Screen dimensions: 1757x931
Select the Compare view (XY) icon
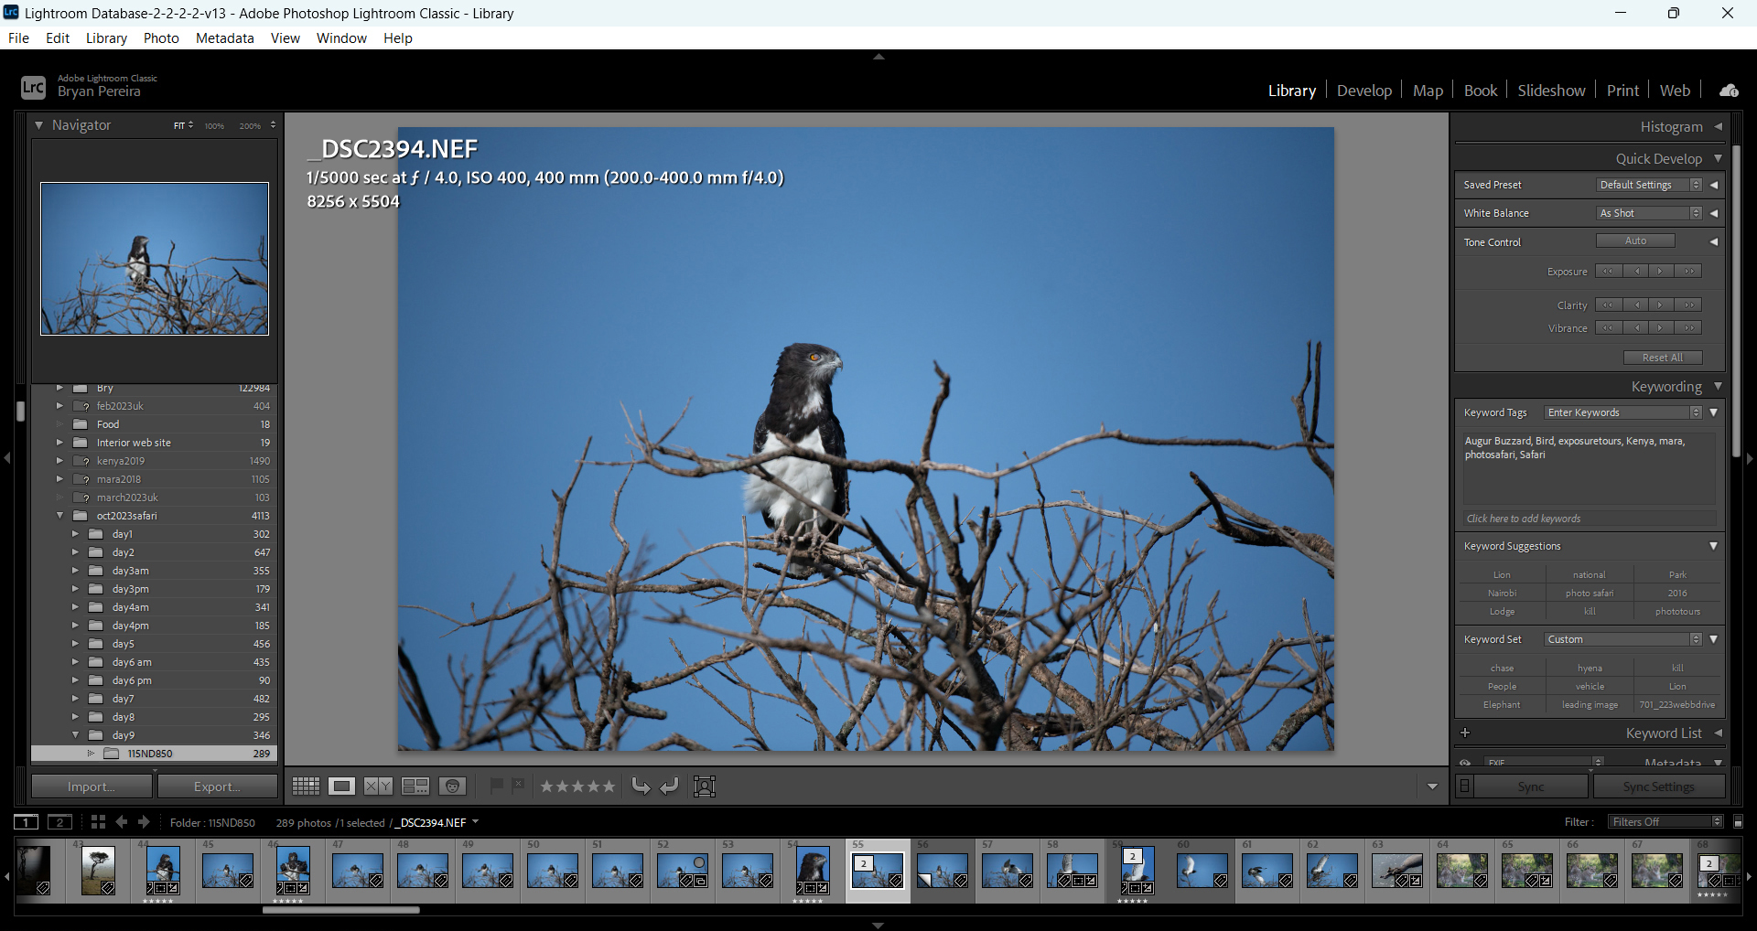(x=378, y=787)
